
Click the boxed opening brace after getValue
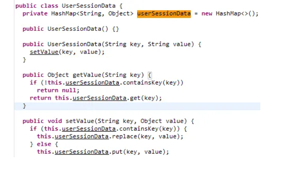click(x=150, y=75)
